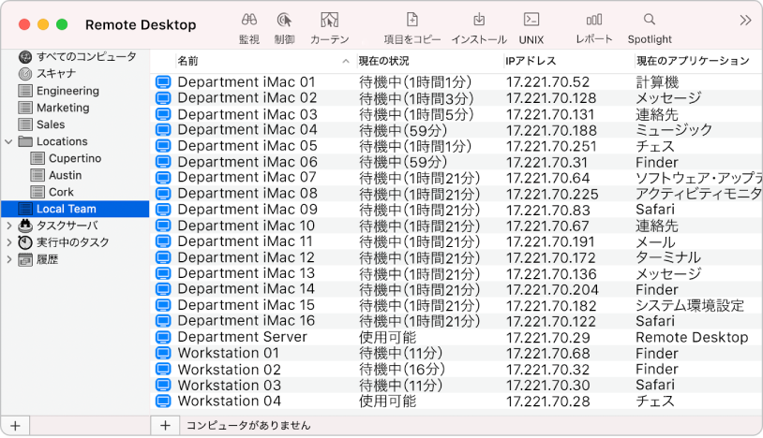Select the Austin list
The height and width of the screenshot is (438, 763).
(66, 175)
